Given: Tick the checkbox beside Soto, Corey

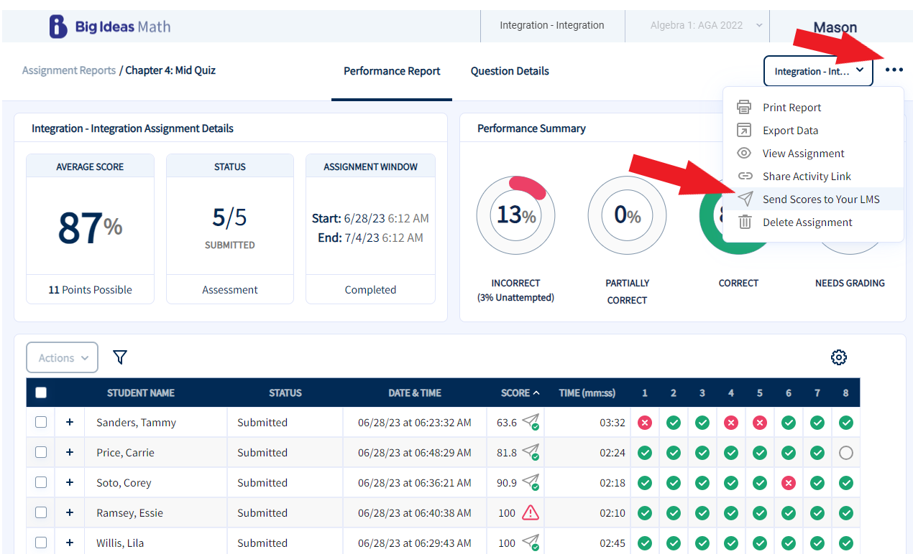Looking at the screenshot, I should (x=41, y=482).
